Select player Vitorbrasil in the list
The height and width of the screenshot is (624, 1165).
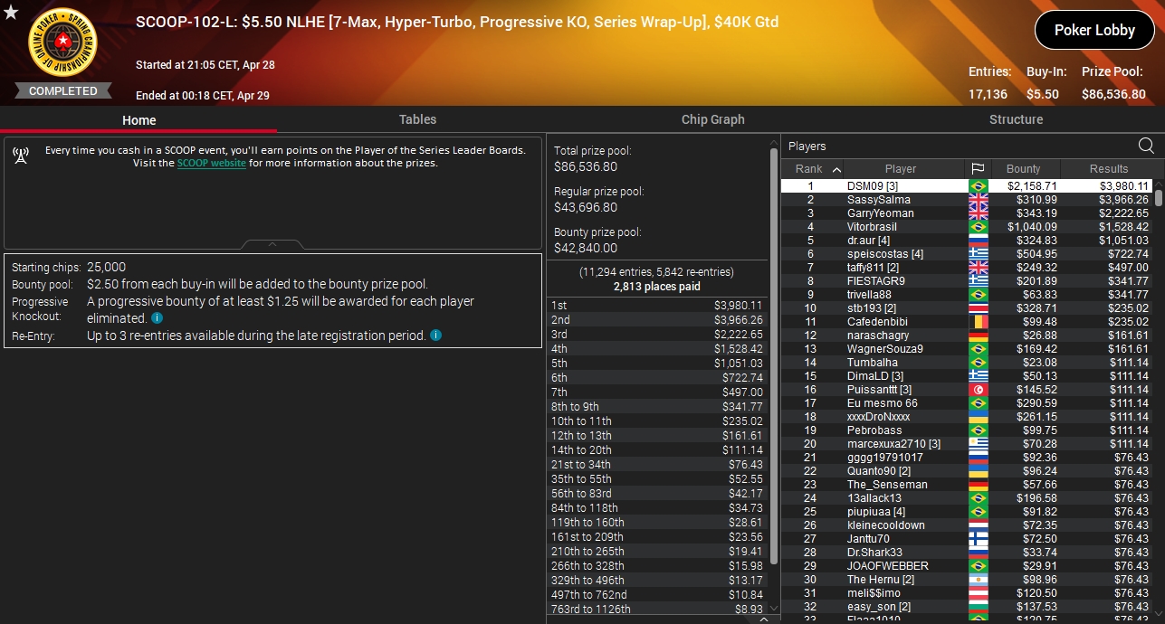(872, 227)
